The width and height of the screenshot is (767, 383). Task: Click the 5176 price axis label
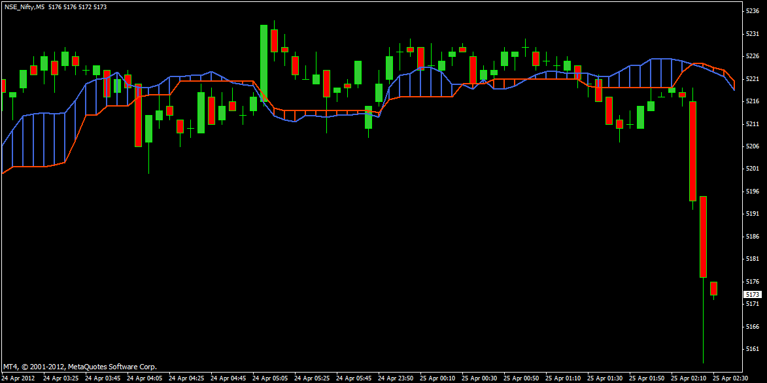752,281
